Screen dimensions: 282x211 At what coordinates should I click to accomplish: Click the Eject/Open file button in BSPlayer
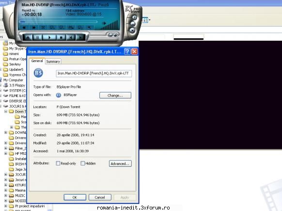28,38
